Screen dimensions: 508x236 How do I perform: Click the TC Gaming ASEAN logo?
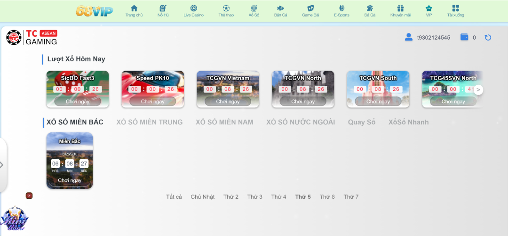(x=32, y=37)
